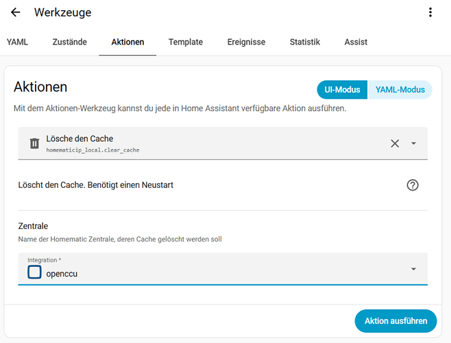451x343 pixels.
Task: Click the Werkzeuge page title
Action: 62,12
